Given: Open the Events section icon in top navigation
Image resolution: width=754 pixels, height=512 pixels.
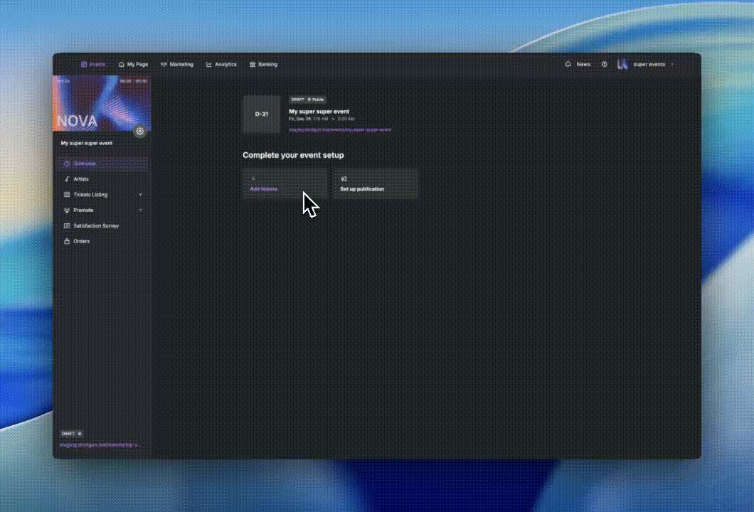Looking at the screenshot, I should point(84,65).
